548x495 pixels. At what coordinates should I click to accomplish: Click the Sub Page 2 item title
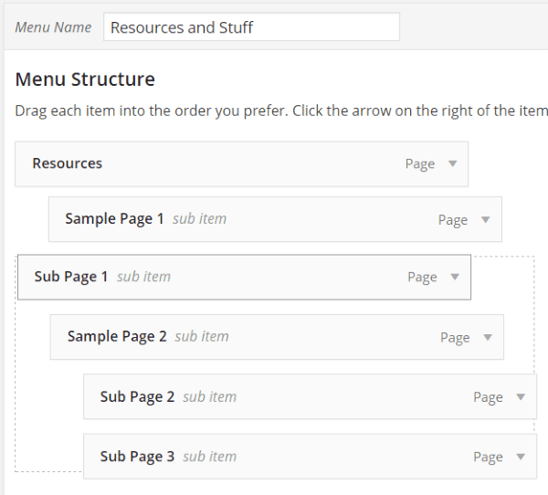pyautogui.click(x=137, y=396)
